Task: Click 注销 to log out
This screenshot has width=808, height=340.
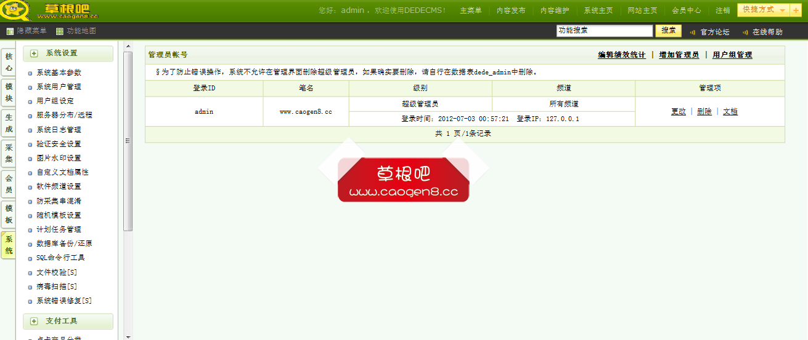Action: point(722,10)
